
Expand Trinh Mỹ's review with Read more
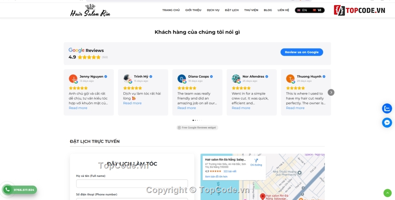132,103
